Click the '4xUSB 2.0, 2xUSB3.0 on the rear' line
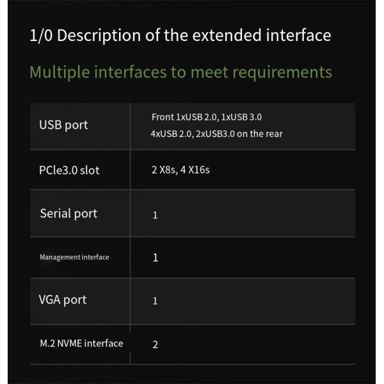The image size is (384, 384). pos(217,134)
